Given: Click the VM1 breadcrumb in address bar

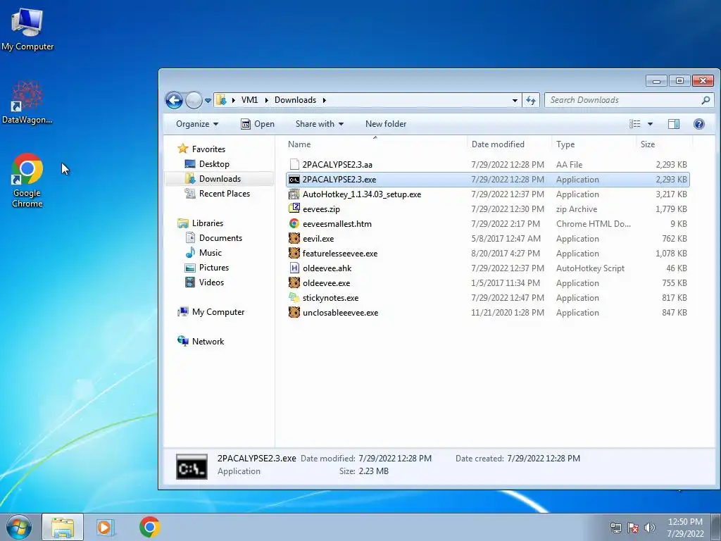Looking at the screenshot, I should [x=250, y=100].
